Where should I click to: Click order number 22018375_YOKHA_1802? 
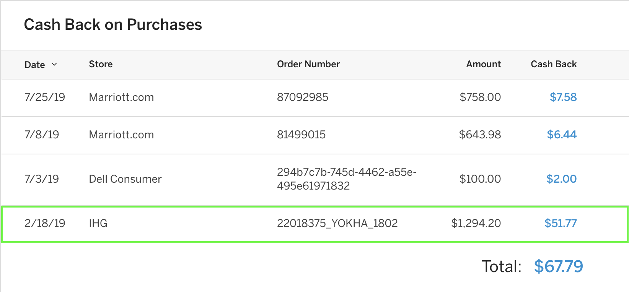point(337,223)
